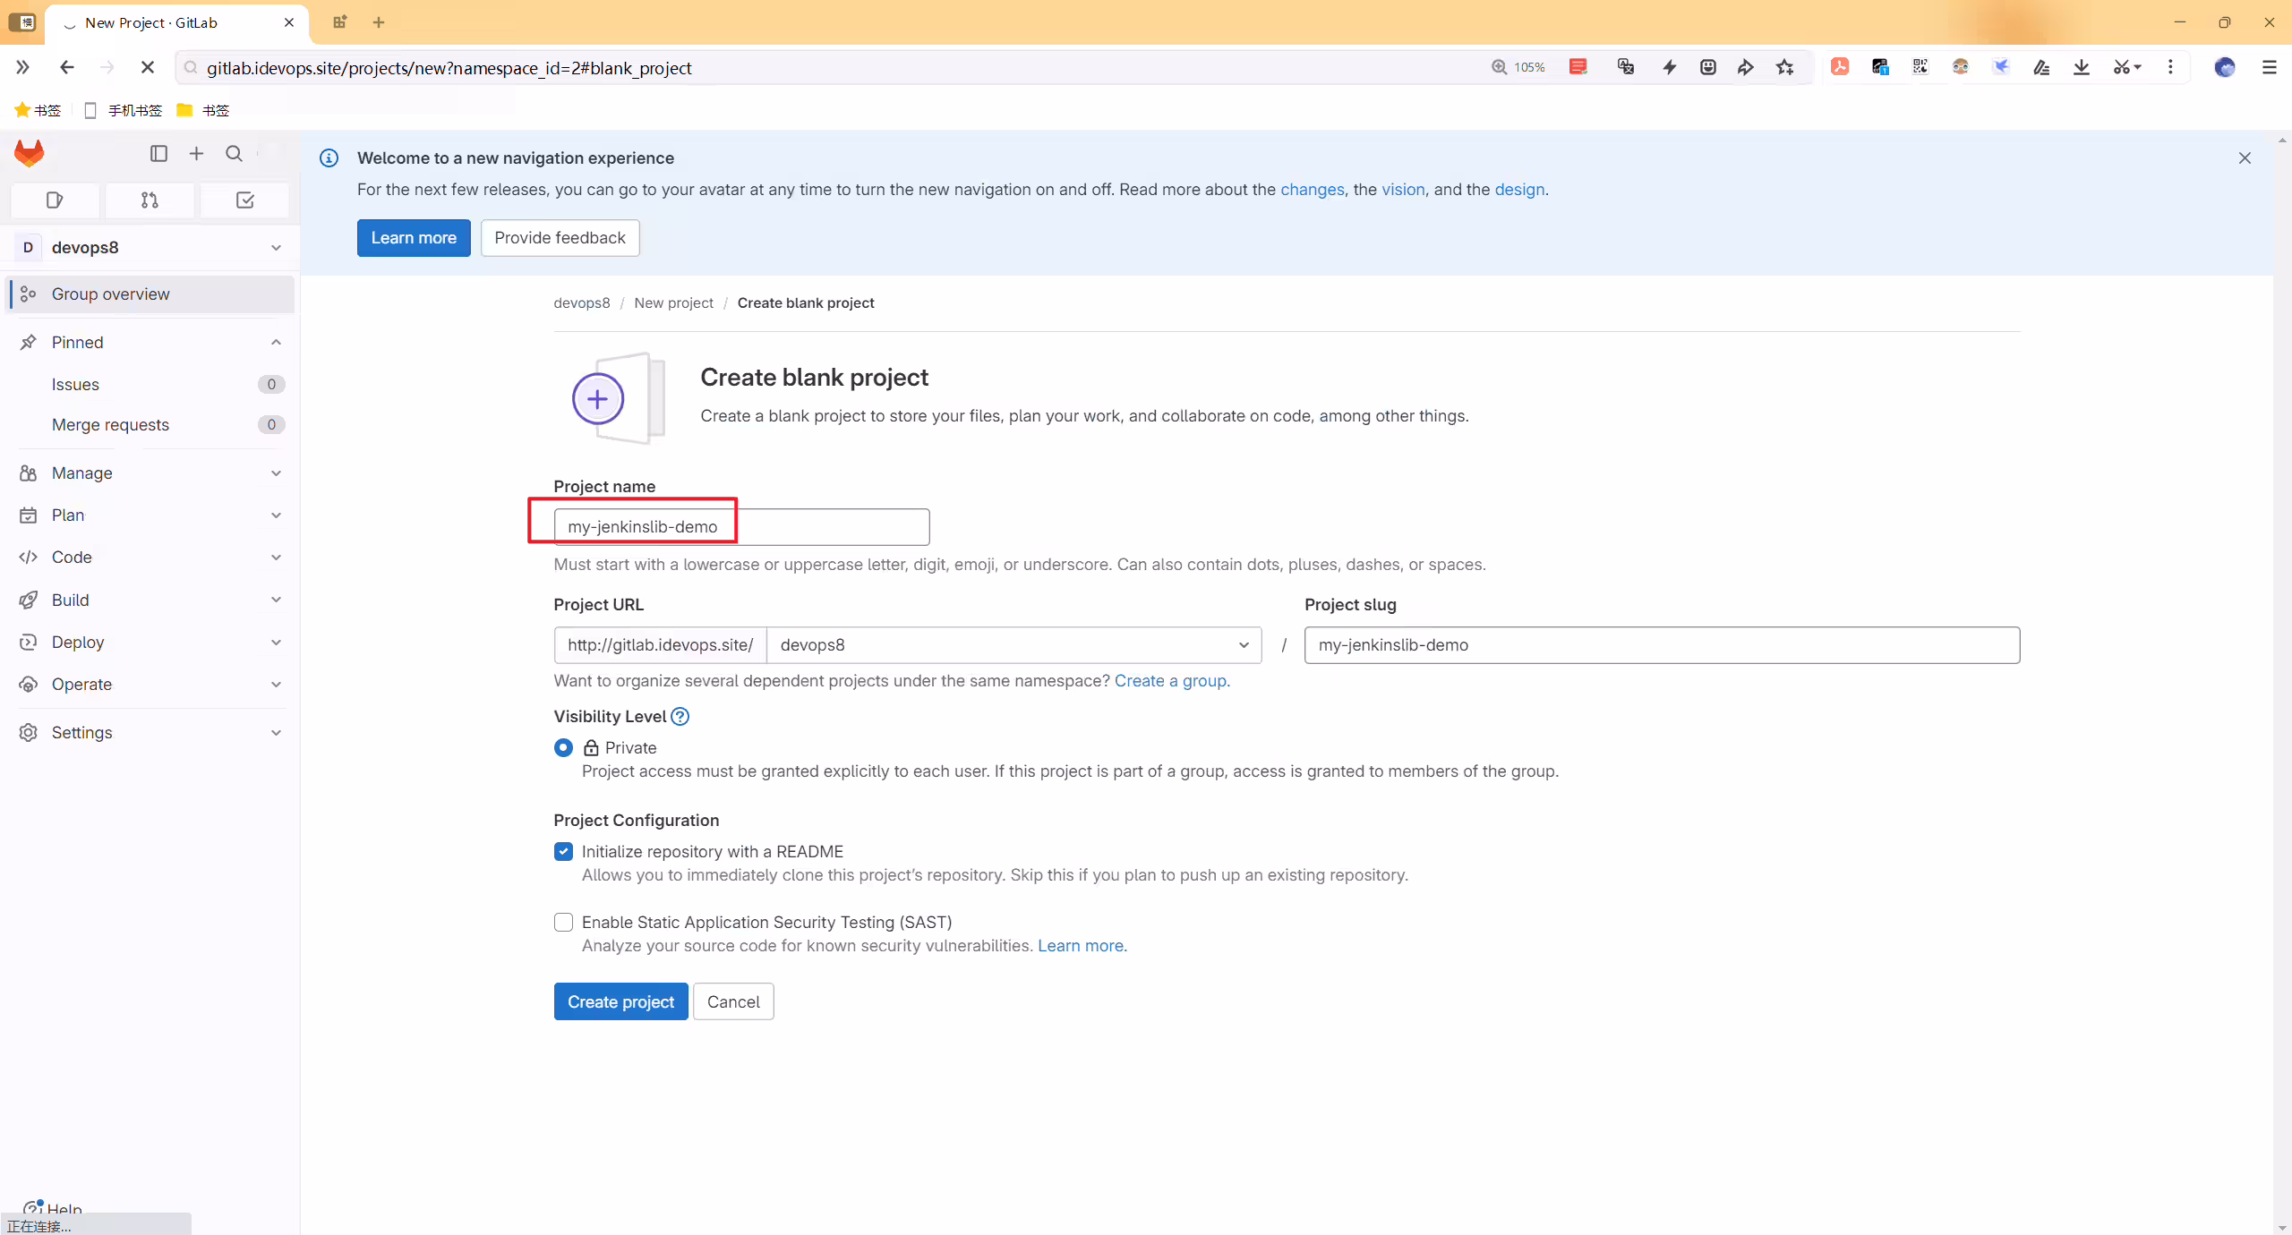Switch to the New Project GitLab tab

176,23
